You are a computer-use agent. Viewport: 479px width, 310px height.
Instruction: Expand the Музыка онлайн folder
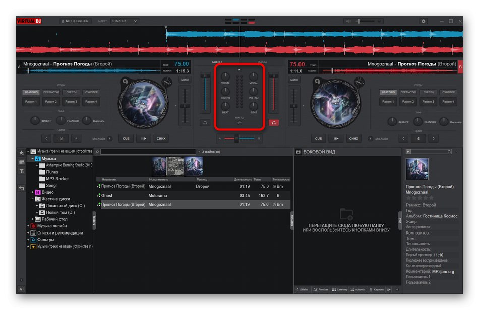(29, 226)
